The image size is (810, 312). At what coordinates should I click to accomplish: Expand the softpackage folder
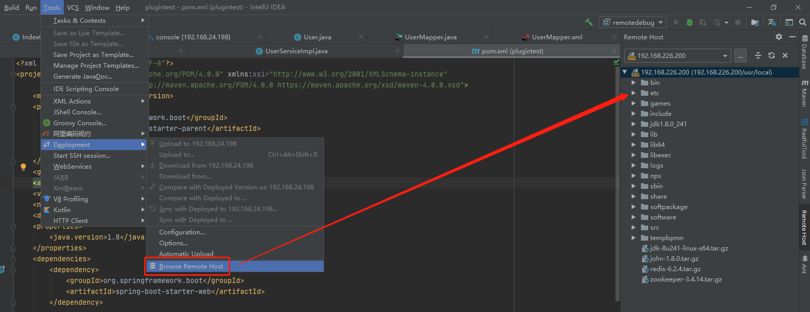click(x=634, y=206)
